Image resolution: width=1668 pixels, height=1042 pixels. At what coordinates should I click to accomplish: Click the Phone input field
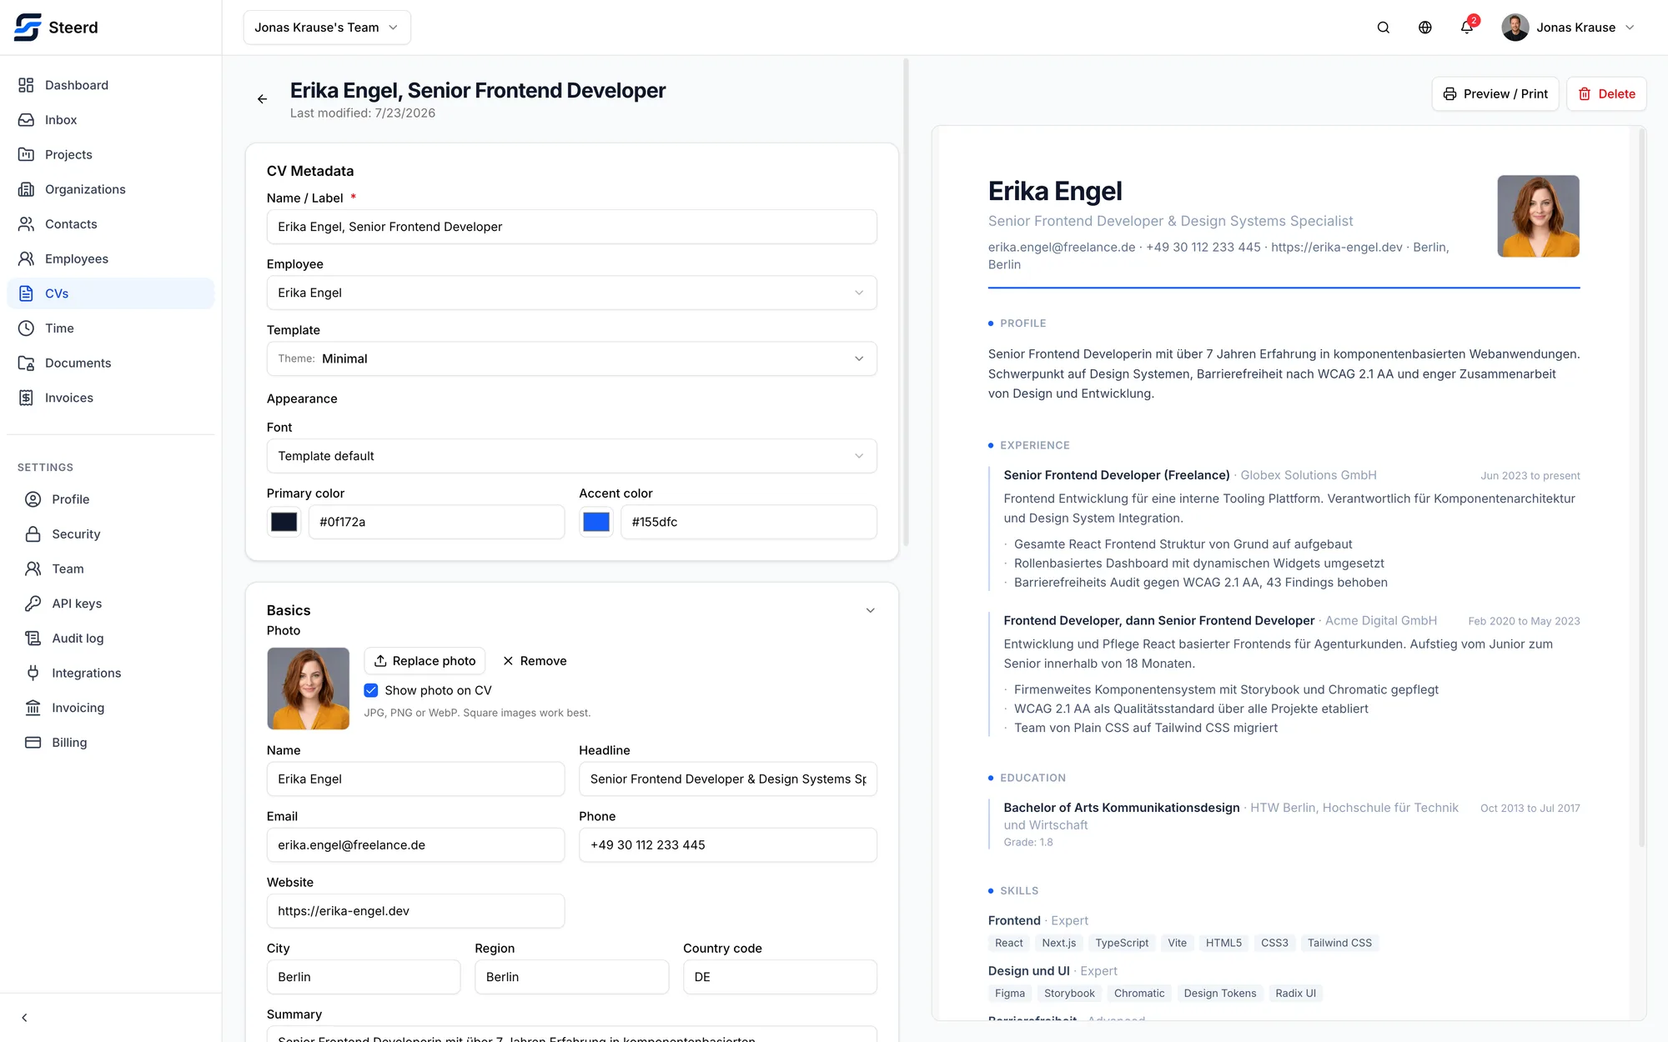pos(727,844)
